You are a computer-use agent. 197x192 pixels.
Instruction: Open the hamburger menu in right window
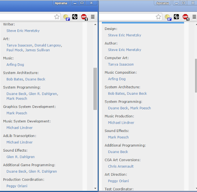pos(195,17)
